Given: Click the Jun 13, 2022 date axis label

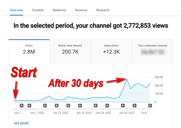Looking at the screenshot, I should (61, 113).
